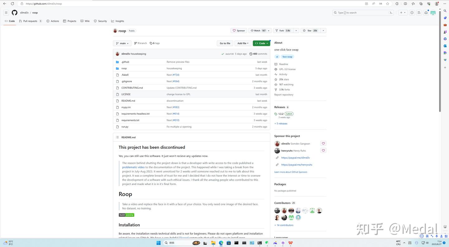Viewport: 449px width, 247px height.
Task: Refresh the page with the reload button
Action: tap(12, 4)
